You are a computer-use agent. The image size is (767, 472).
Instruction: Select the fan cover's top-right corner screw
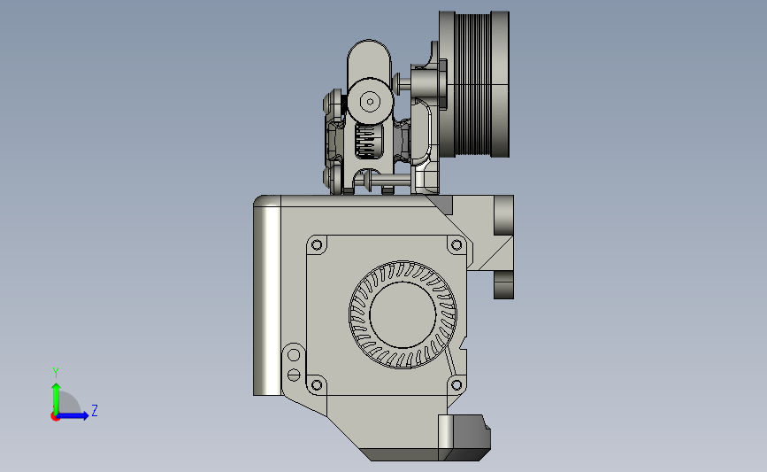pos(456,244)
